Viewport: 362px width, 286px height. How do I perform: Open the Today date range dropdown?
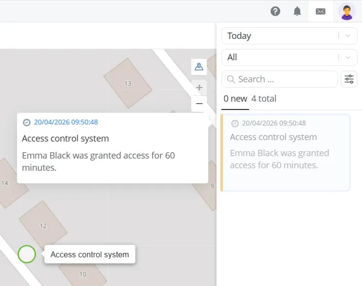click(x=290, y=36)
